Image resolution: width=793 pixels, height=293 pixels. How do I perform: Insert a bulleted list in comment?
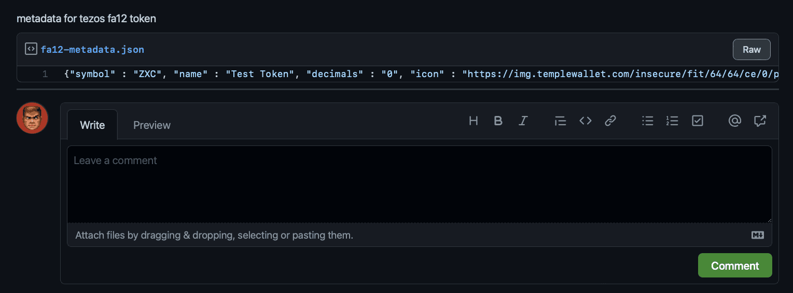647,121
